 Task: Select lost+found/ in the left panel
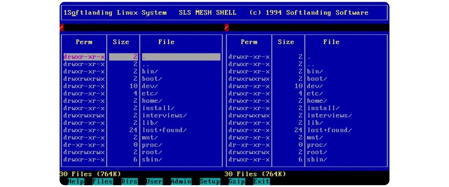164,130
